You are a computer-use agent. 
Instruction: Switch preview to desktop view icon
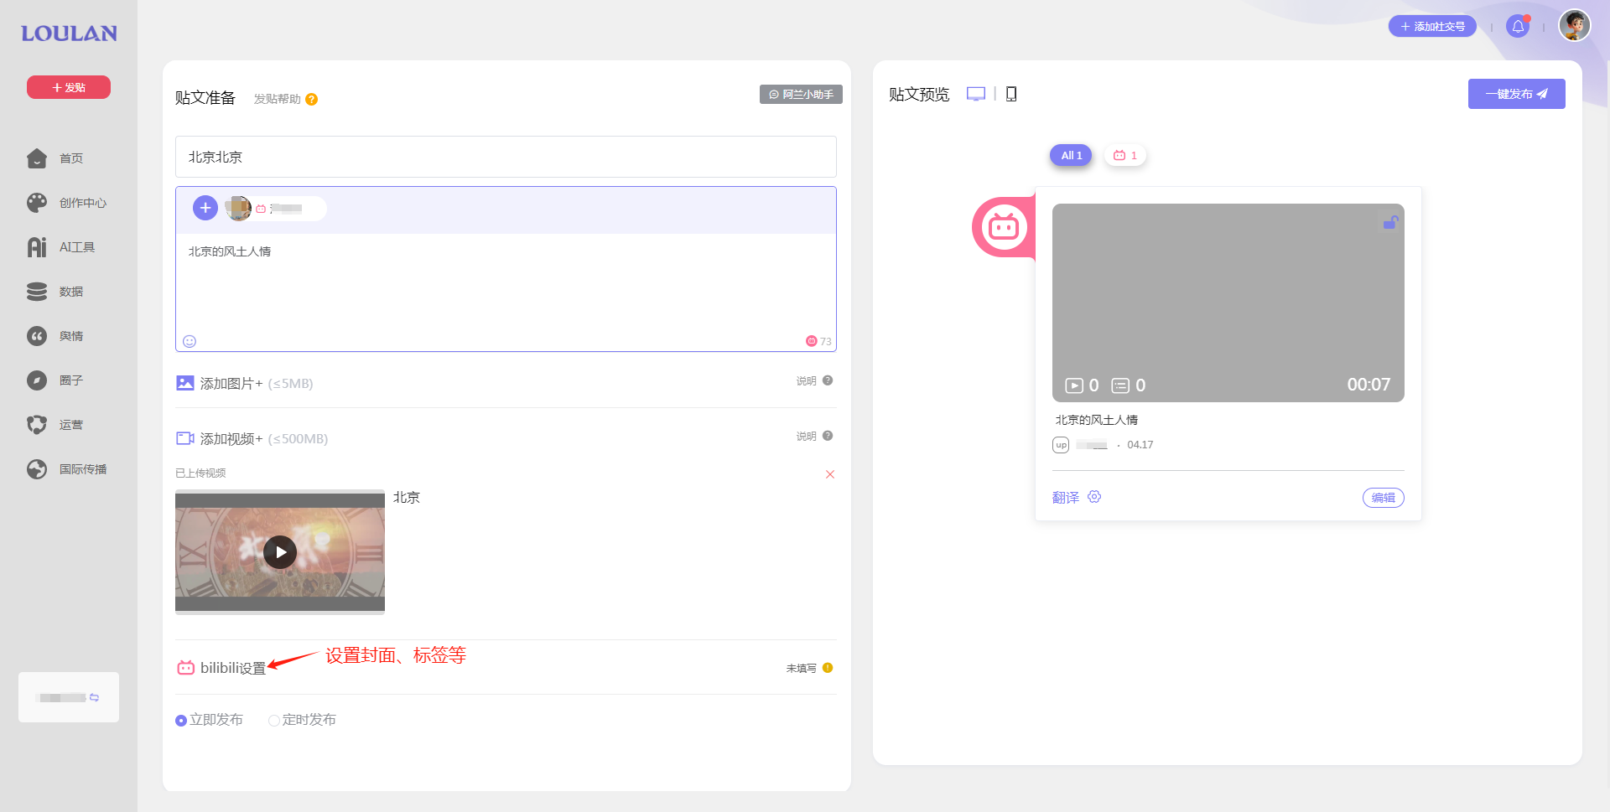pos(976,94)
